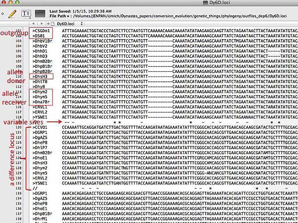Click >DheP8 on line 135
The image size is (298, 223).
pyautogui.click(x=40, y=204)
